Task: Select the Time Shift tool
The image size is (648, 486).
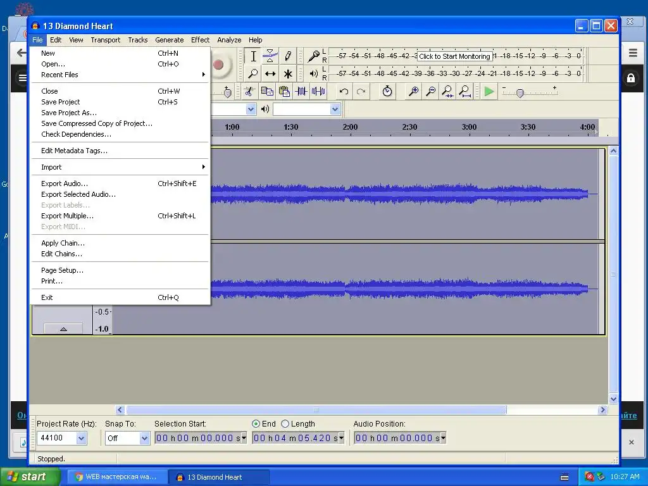Action: (270, 74)
